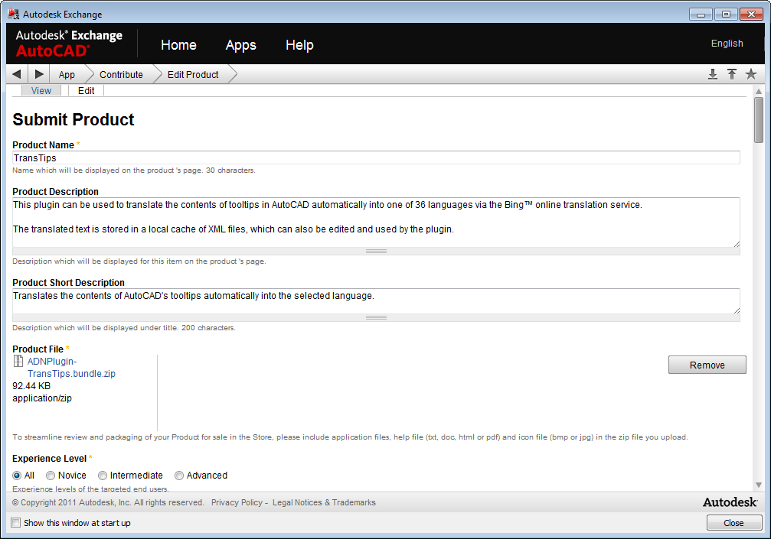Viewport: 771px width, 539px height.
Task: Choose the Advanced experience level
Action: coord(179,476)
